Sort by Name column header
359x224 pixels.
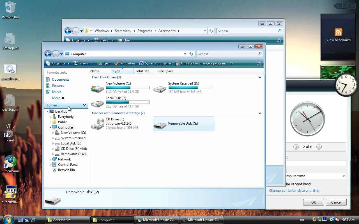click(x=100, y=71)
